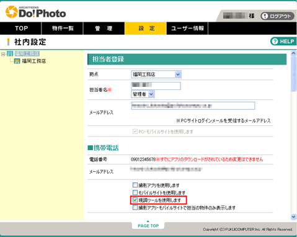Image resolution: width=297 pixels, height=237 pixels.
Task: Click the copyright FUKUICOMPUTER text
Action: [248, 230]
